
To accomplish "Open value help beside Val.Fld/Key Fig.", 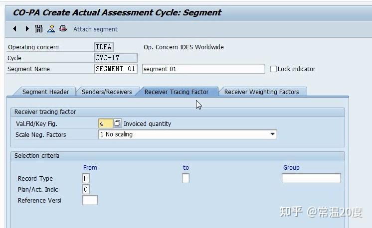I will click(x=118, y=123).
